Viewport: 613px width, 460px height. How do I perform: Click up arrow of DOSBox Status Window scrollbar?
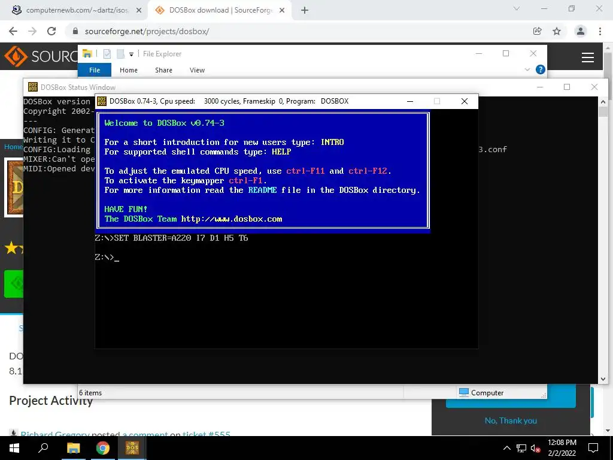click(x=603, y=102)
